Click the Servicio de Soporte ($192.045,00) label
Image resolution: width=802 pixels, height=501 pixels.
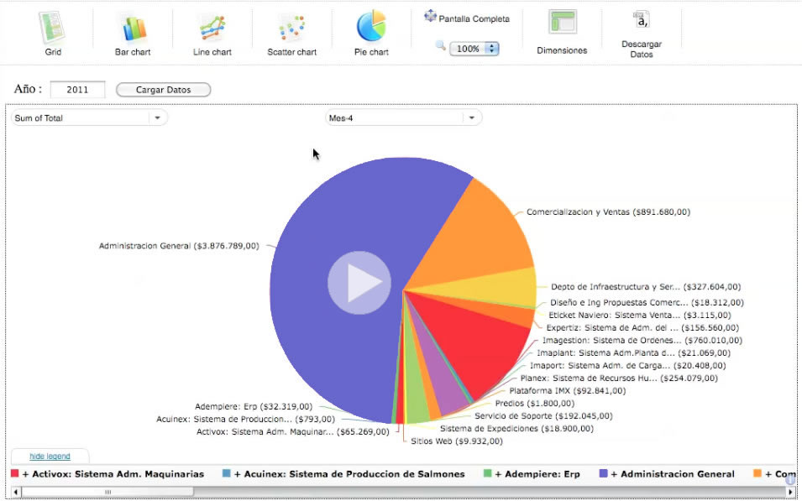pyautogui.click(x=543, y=416)
